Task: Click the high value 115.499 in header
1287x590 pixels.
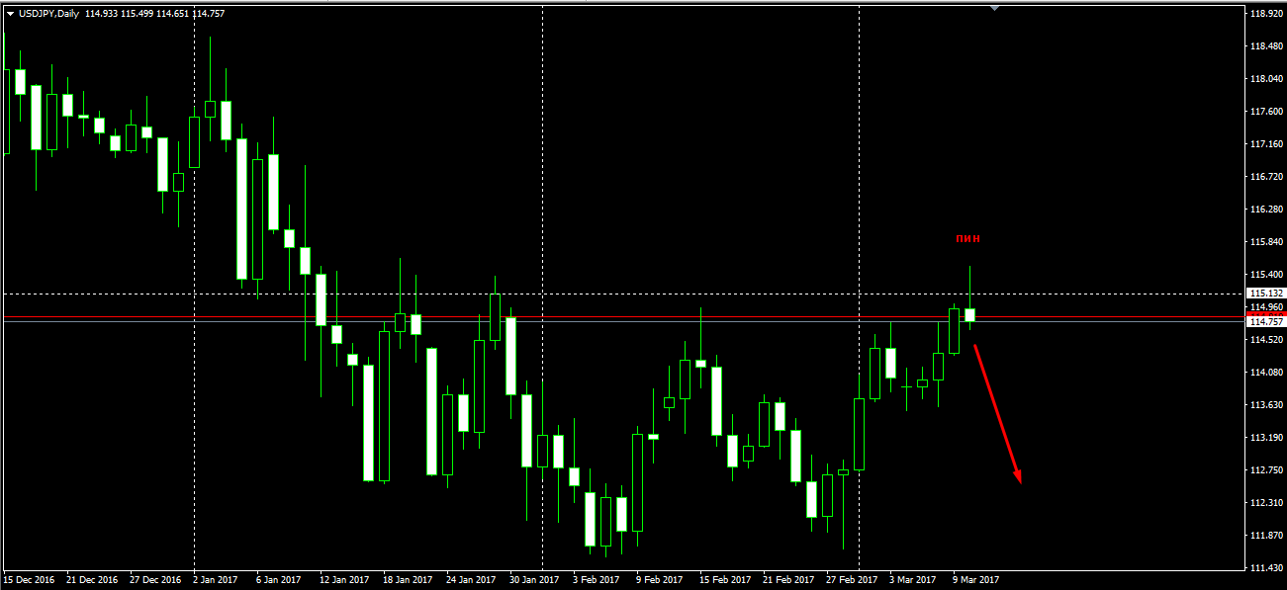Action: 137,14
